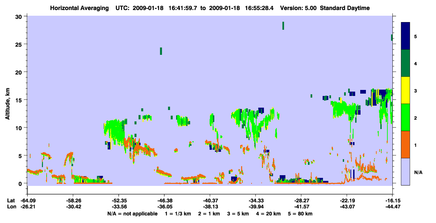436x223 pixels.
Task: Click the bright green colorbar segment labeled 2
Action: coord(405,117)
